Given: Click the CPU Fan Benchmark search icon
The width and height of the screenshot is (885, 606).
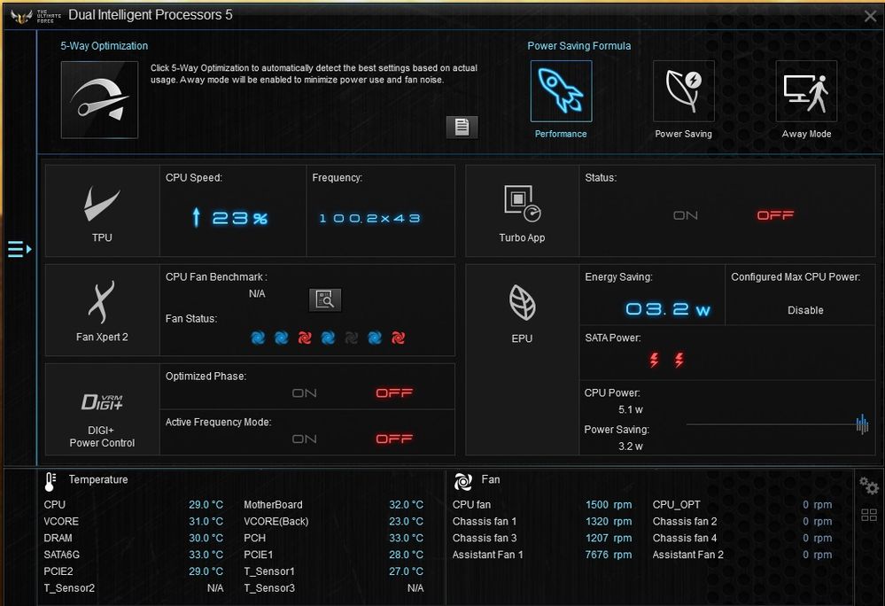Looking at the screenshot, I should pyautogui.click(x=325, y=299).
